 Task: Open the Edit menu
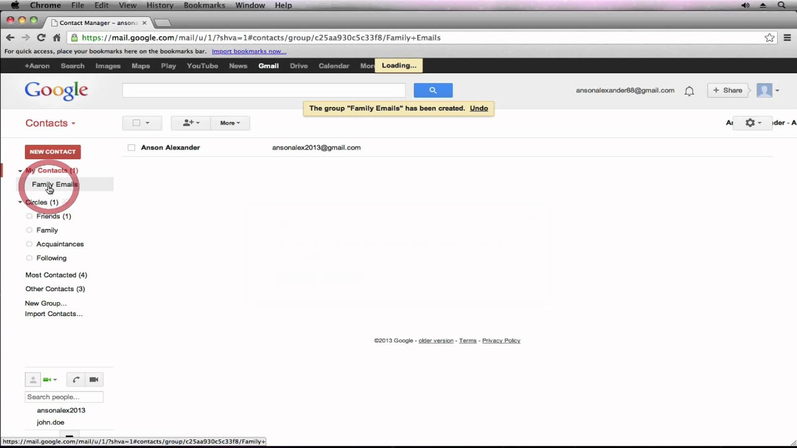coord(101,5)
